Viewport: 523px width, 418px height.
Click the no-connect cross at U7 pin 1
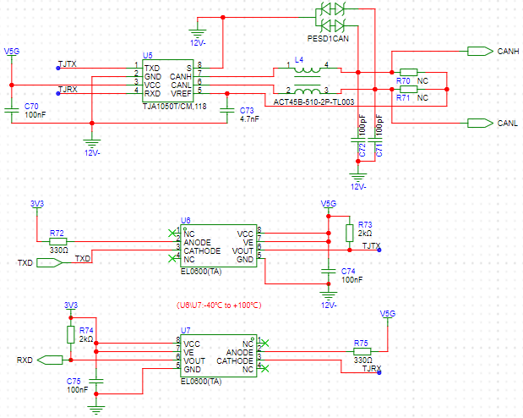(264, 343)
